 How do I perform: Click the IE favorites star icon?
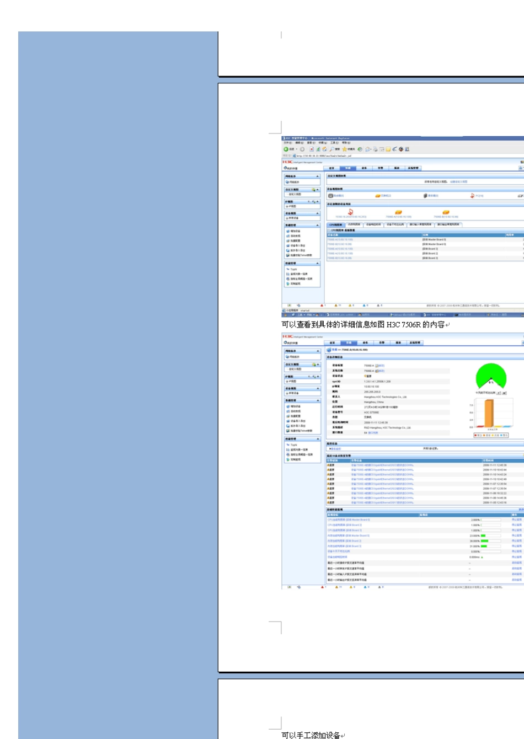tap(345, 149)
